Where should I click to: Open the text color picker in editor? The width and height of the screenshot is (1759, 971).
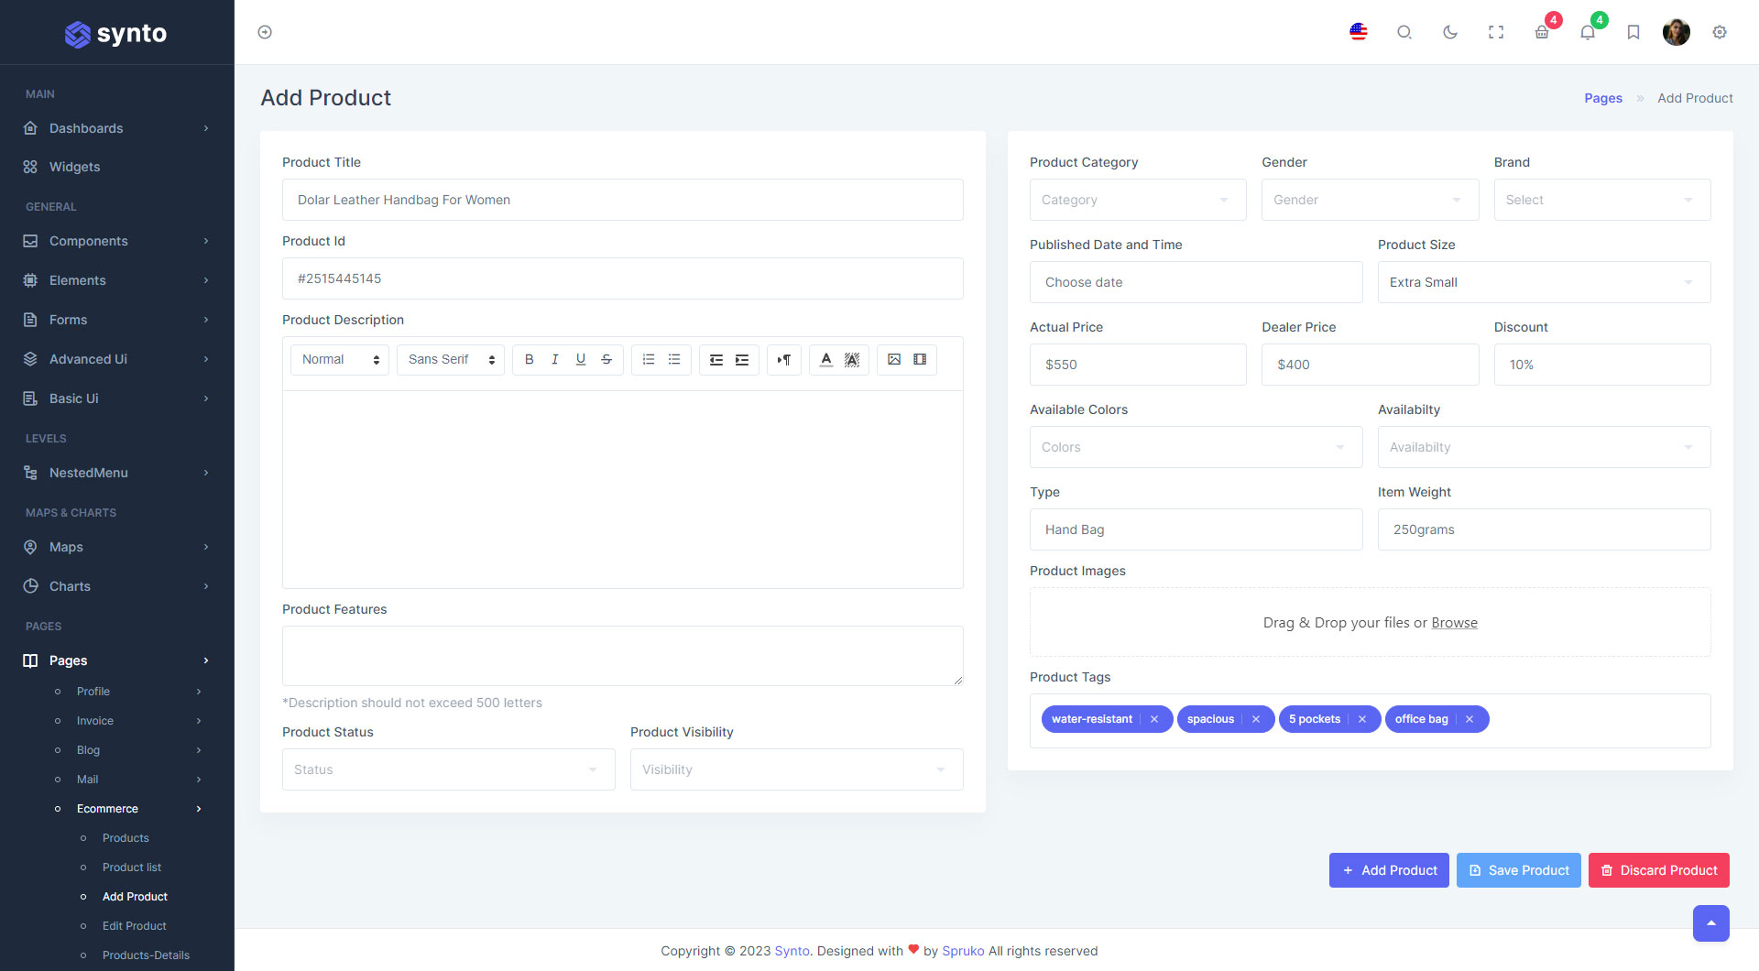click(825, 359)
